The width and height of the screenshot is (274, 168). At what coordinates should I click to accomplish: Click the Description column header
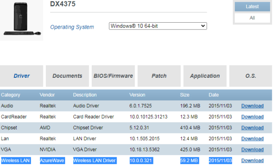click(85, 95)
